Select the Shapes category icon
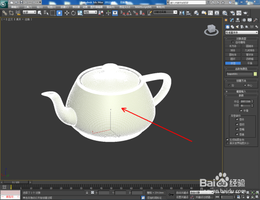The image size is (260, 200). [x=232, y=26]
